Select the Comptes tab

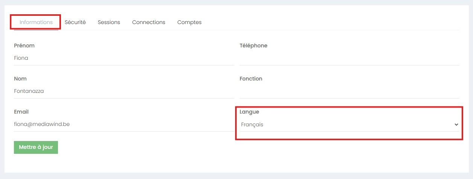[x=189, y=22]
